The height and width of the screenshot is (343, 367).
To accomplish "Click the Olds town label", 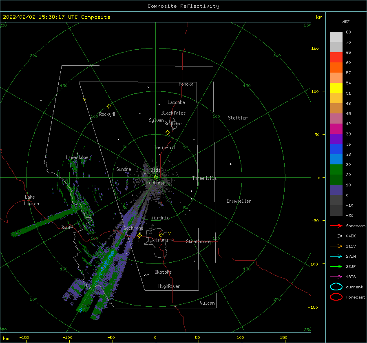I will coord(155,170).
